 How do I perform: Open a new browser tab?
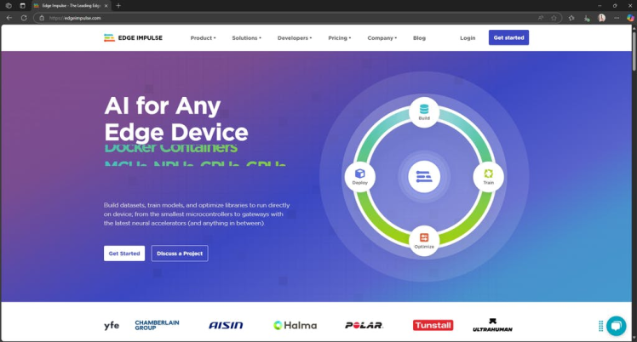tap(118, 6)
